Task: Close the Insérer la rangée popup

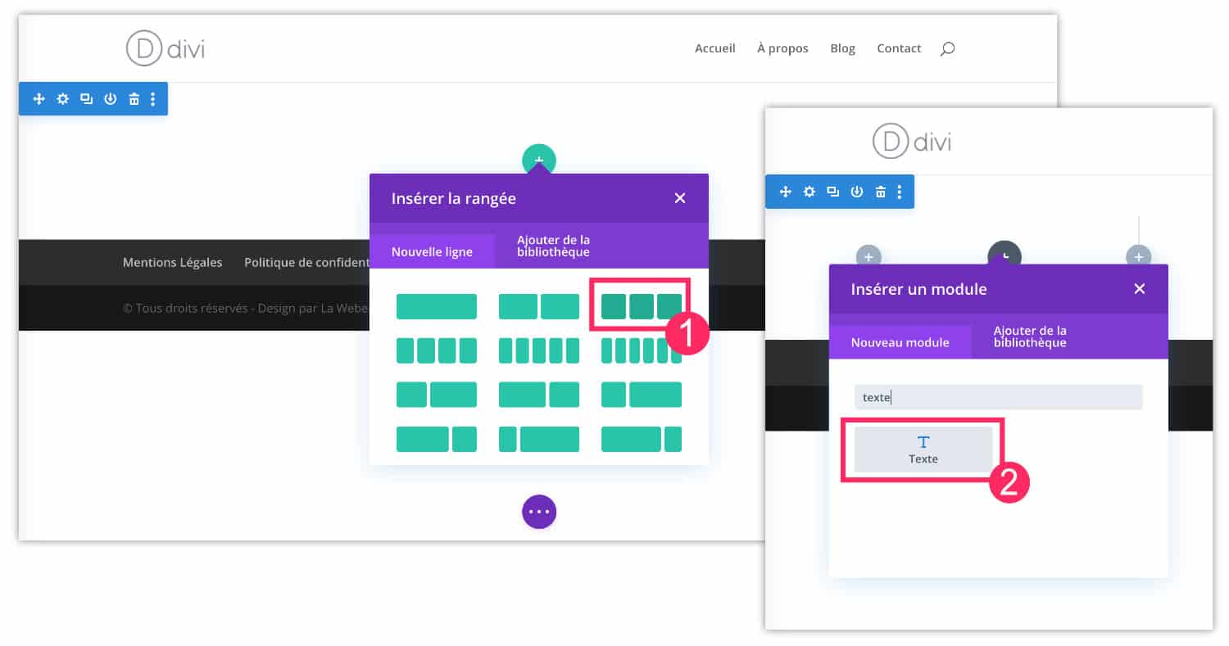Action: coord(679,198)
